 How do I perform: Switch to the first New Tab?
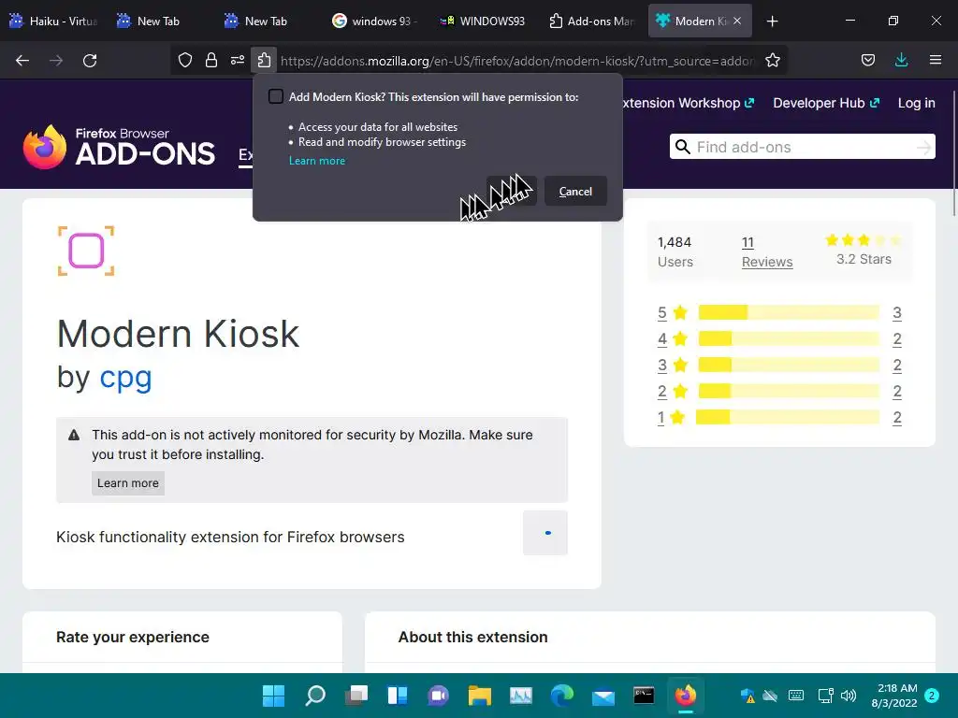[157, 21]
